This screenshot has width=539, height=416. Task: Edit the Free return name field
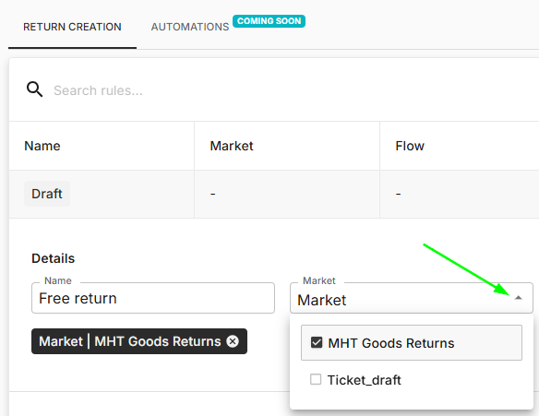coord(153,298)
